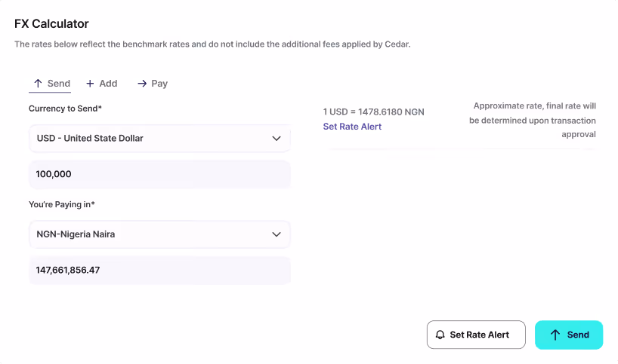618x364 pixels.
Task: Click the cyan Send button
Action: [x=569, y=335]
